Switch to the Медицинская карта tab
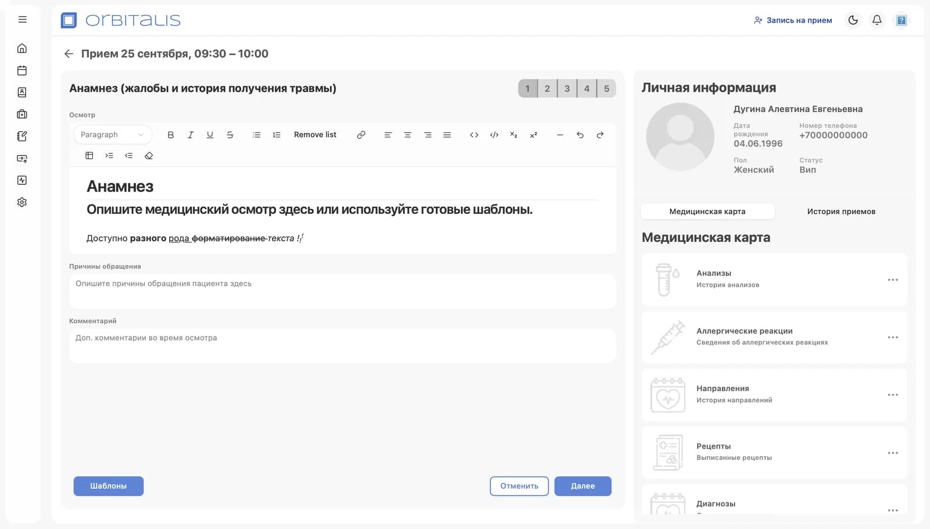The width and height of the screenshot is (930, 529). [707, 212]
